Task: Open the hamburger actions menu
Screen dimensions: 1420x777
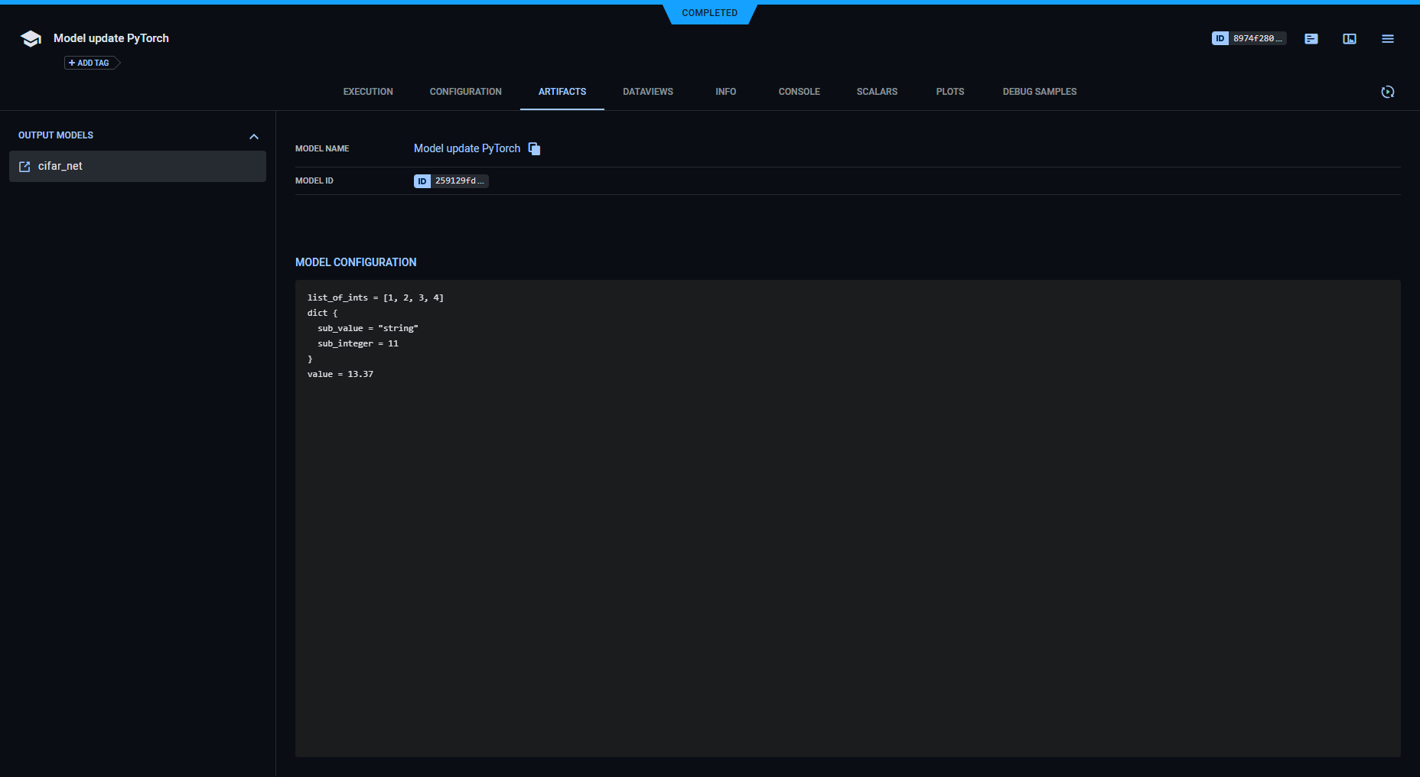Action: pyautogui.click(x=1387, y=39)
